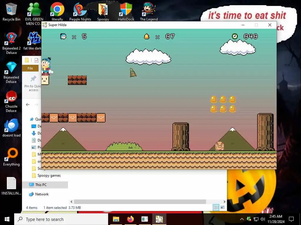Open EVIL GREEN MEN CO. desktop shortcut
The image size is (301, 225).
34,13
